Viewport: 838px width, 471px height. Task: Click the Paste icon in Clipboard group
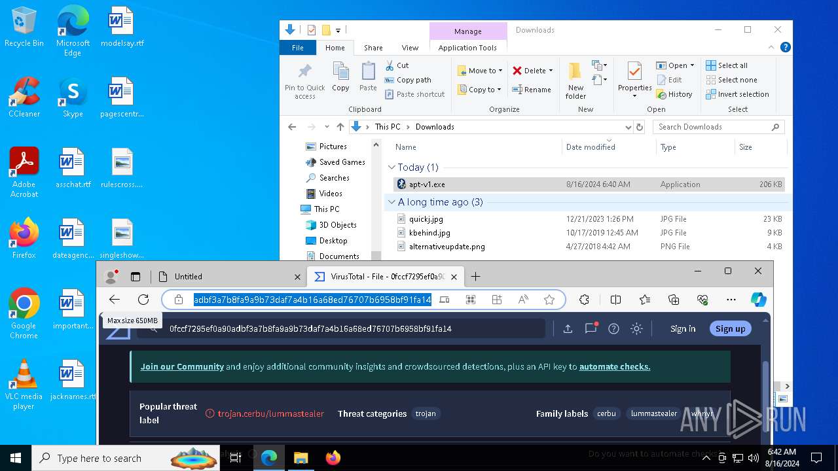tap(368, 77)
